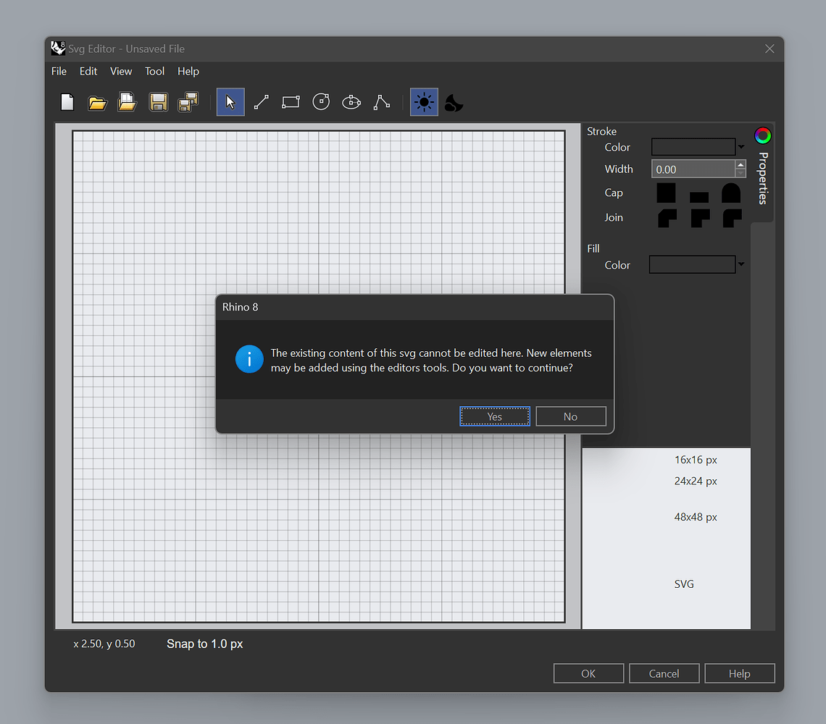The height and width of the screenshot is (724, 826).
Task: Select the Ellipse tool
Action: (x=351, y=102)
